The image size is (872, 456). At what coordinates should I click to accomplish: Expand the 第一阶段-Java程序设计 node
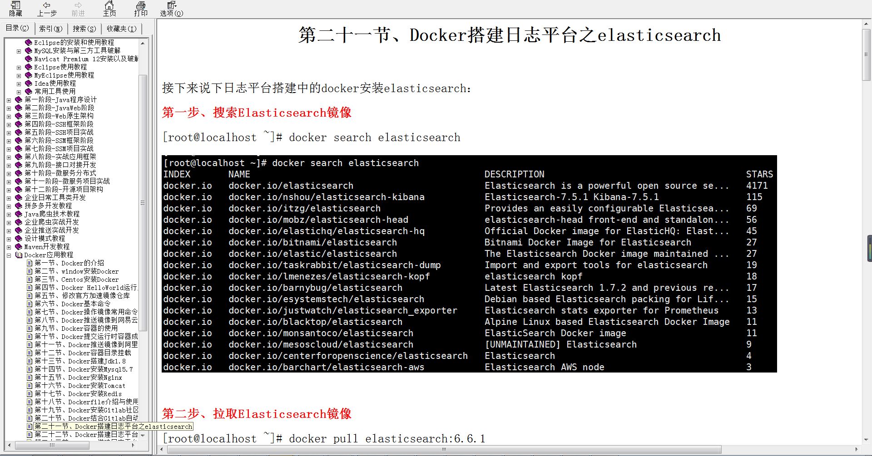point(9,100)
